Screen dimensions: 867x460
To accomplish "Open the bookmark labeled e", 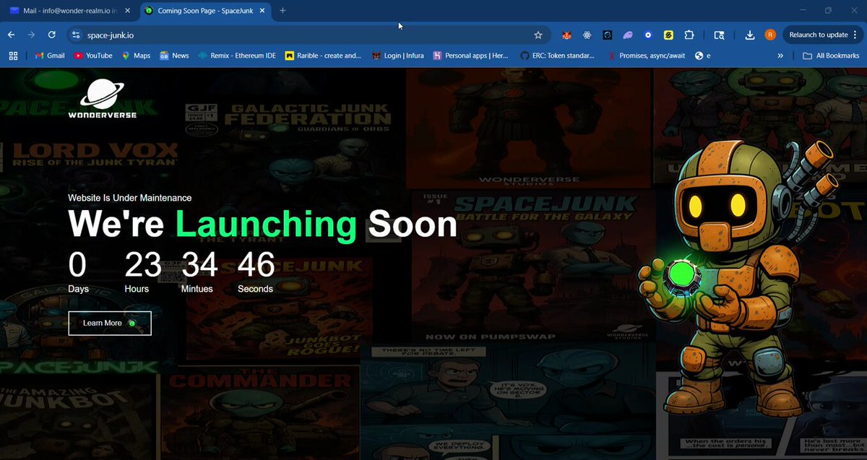I will 703,56.
